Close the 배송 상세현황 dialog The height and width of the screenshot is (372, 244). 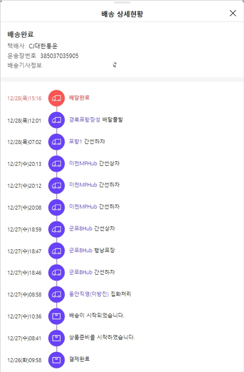coord(233,13)
